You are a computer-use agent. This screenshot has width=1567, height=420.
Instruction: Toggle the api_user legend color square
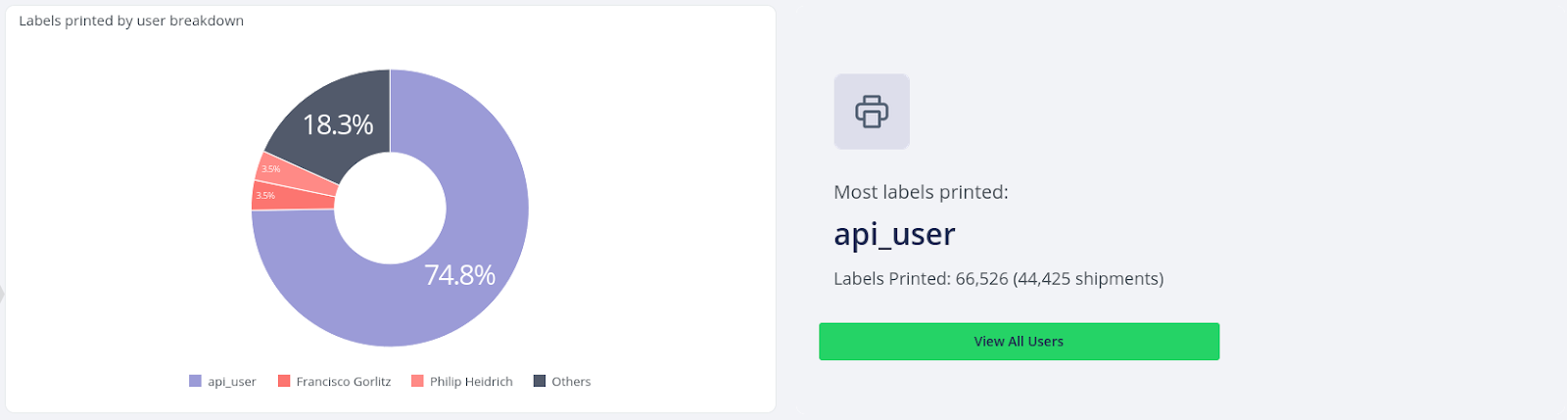click(x=195, y=381)
